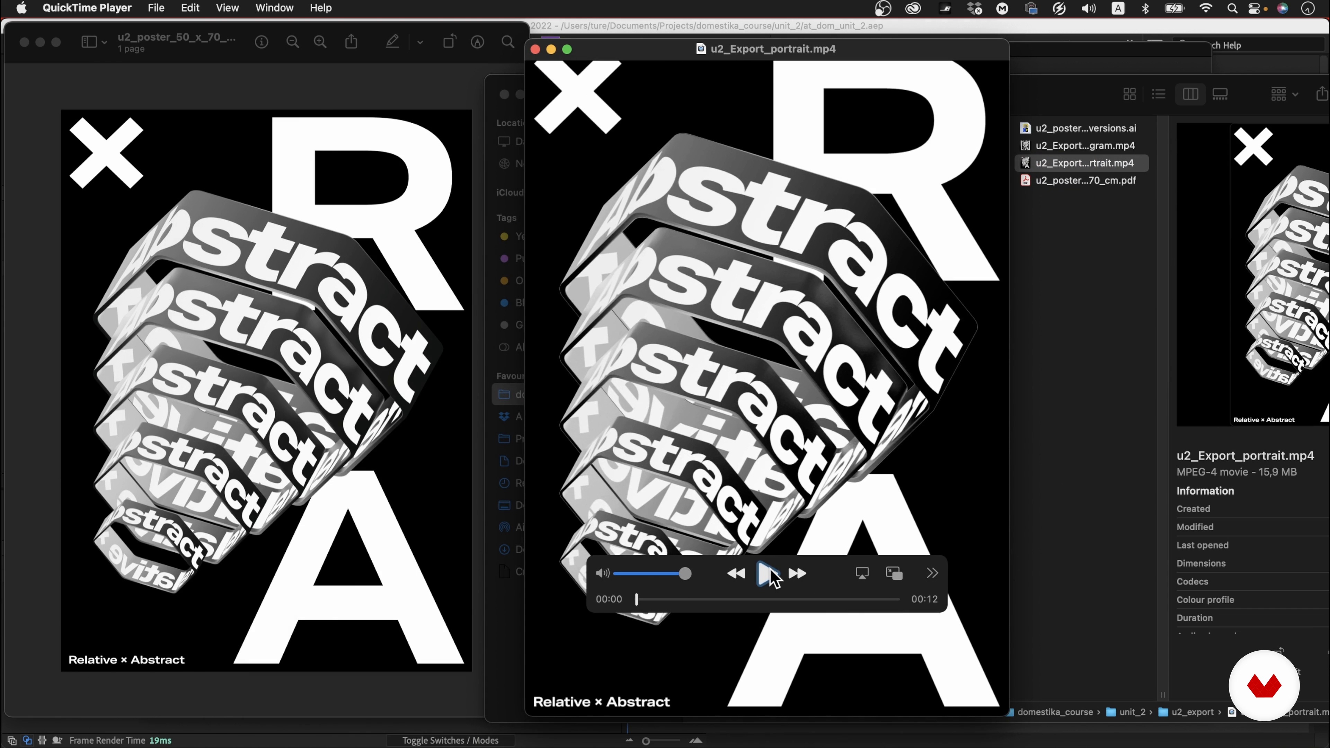Mute audio with the volume speaker icon

point(603,573)
